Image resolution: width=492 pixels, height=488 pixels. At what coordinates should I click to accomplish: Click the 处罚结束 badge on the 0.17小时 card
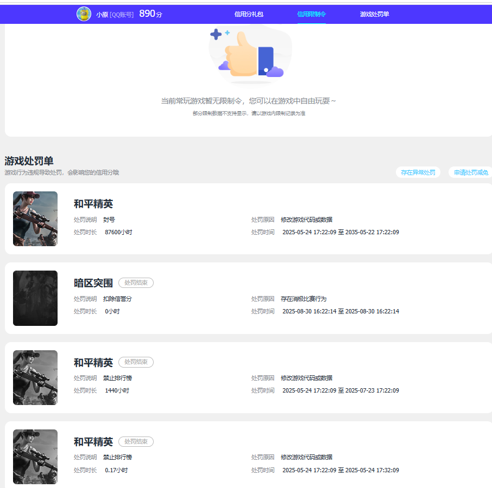click(136, 442)
